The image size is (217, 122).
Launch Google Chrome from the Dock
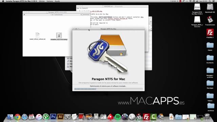17,117
